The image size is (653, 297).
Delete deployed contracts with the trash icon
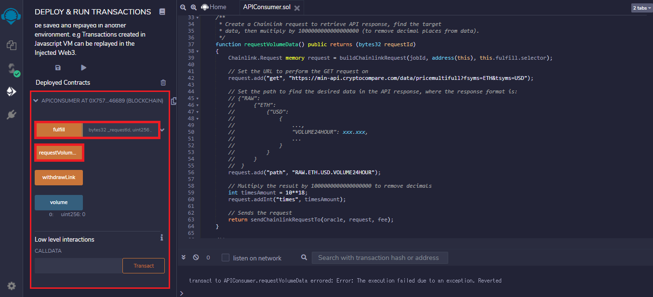[163, 82]
